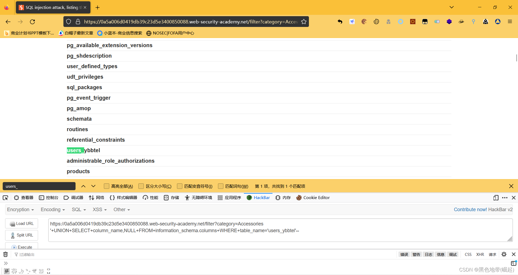Close the find bar
518x275 pixels.
[511, 186]
